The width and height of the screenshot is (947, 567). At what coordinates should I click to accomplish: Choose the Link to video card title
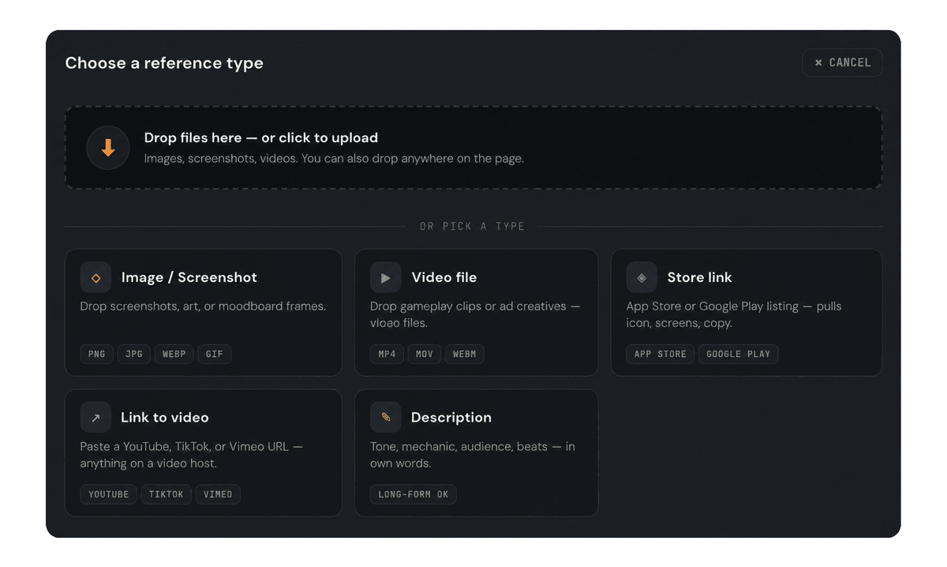coord(165,417)
